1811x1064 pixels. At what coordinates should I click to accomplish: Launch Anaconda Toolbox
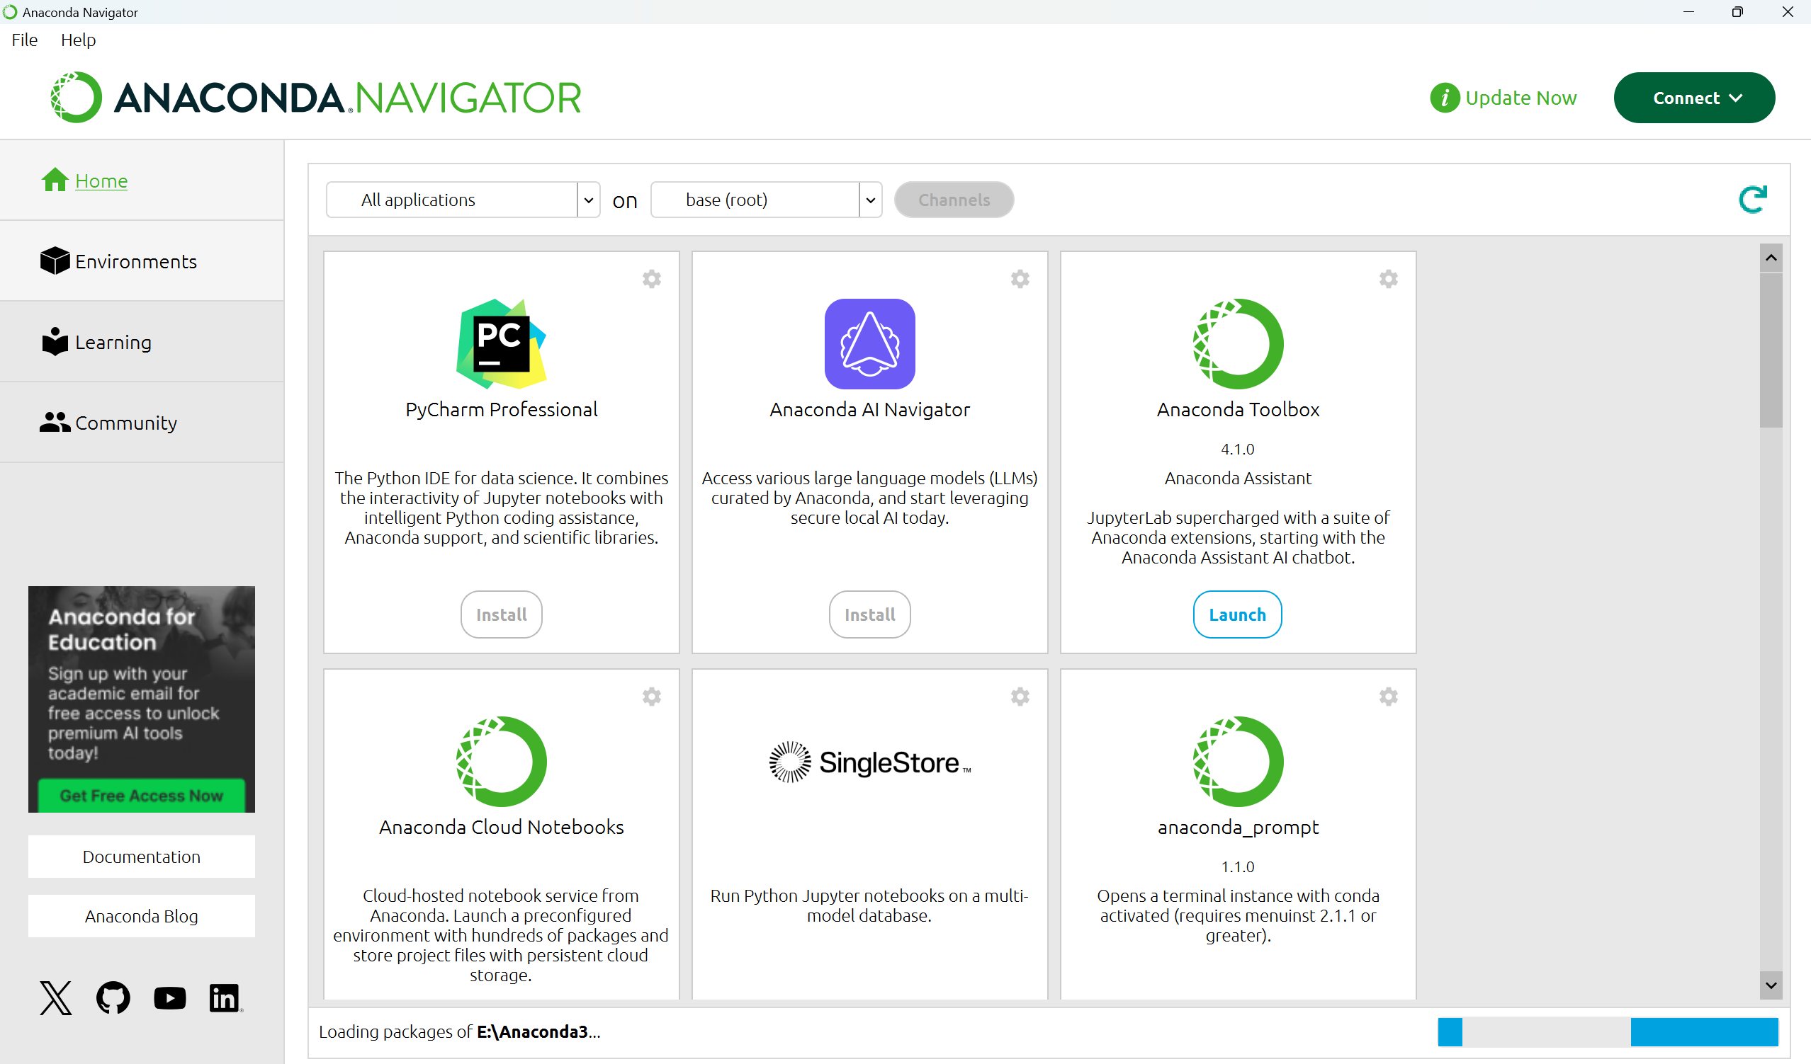pyautogui.click(x=1237, y=614)
